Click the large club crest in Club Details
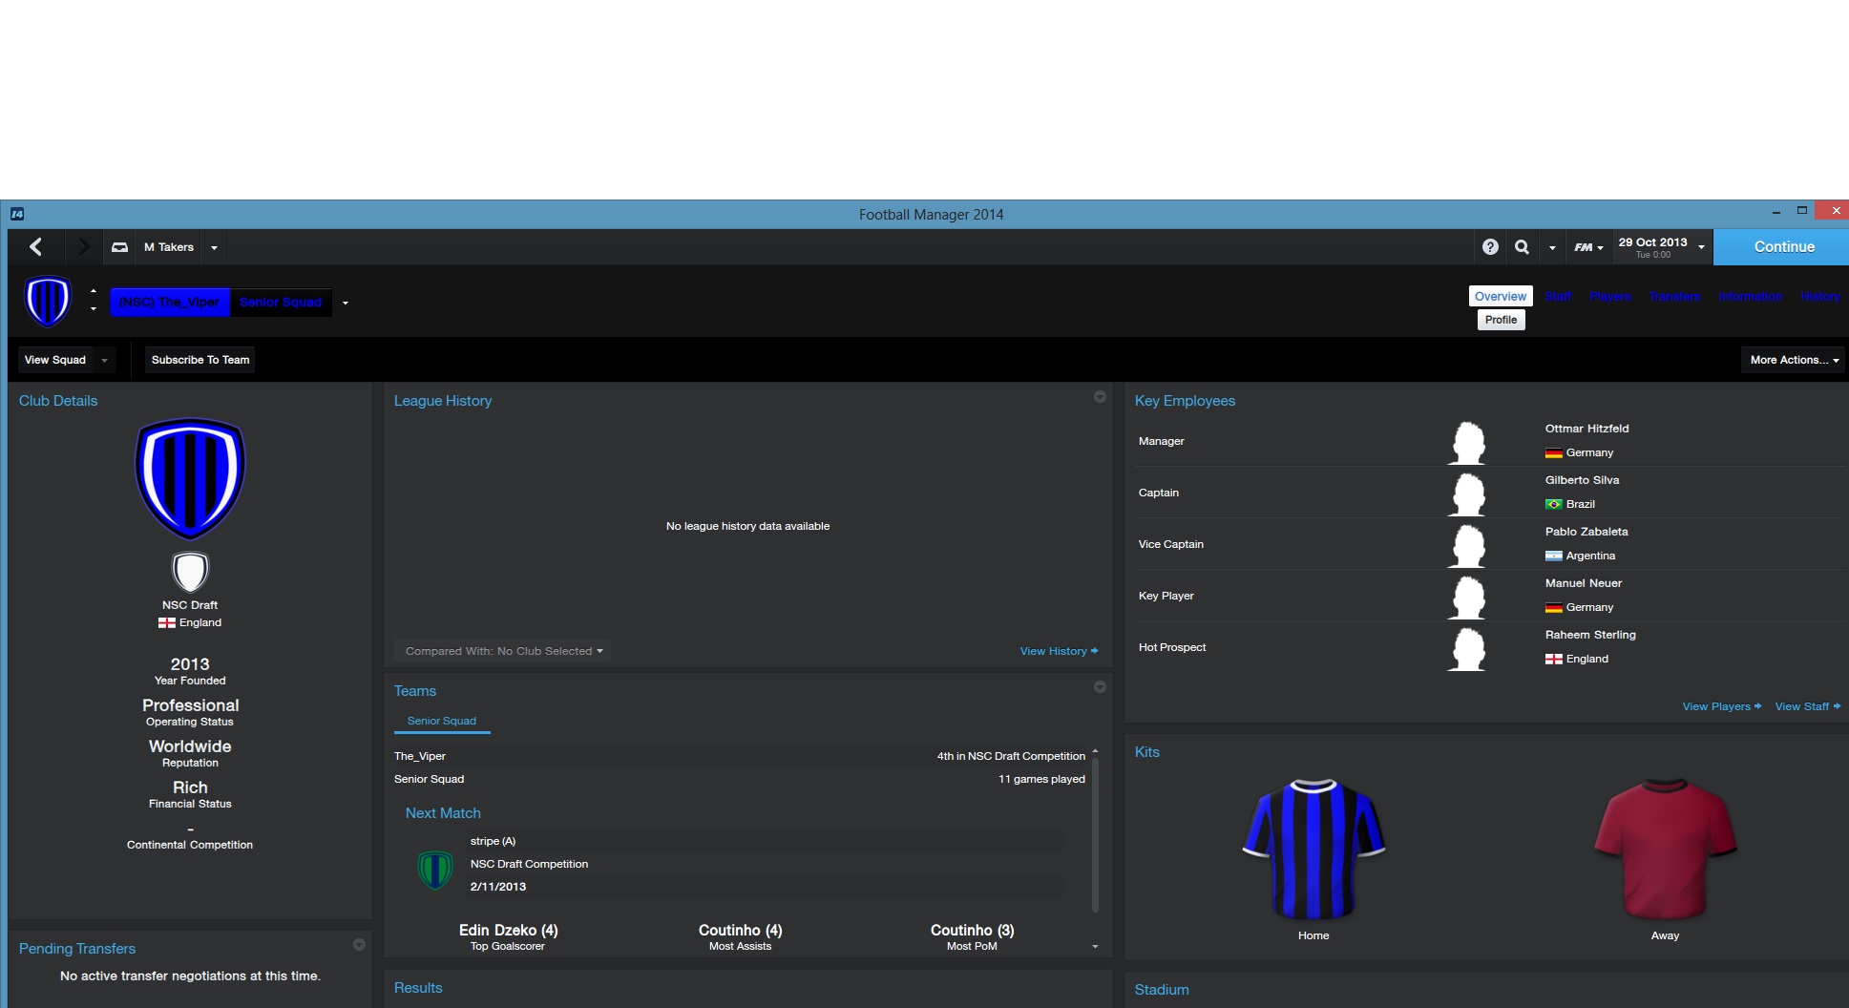 tap(190, 478)
